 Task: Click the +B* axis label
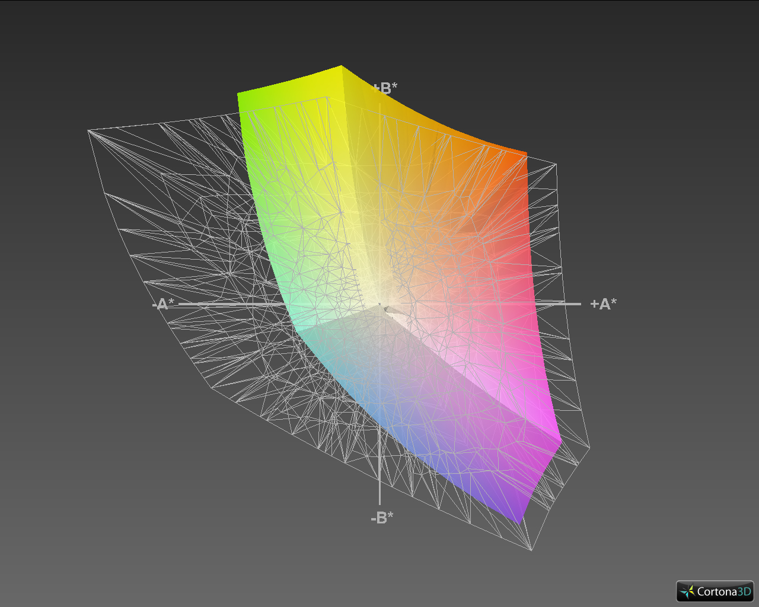pyautogui.click(x=385, y=88)
